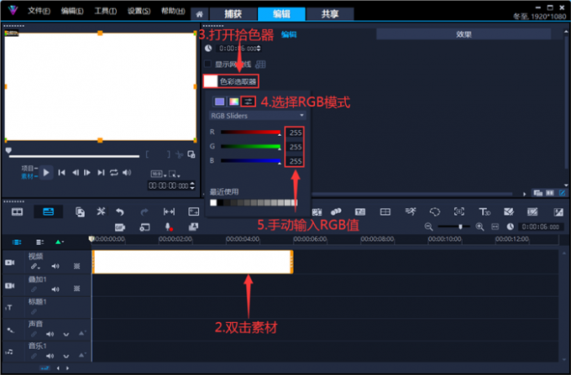Adjust the green G slider
This screenshot has width=571, height=375.
[250, 146]
